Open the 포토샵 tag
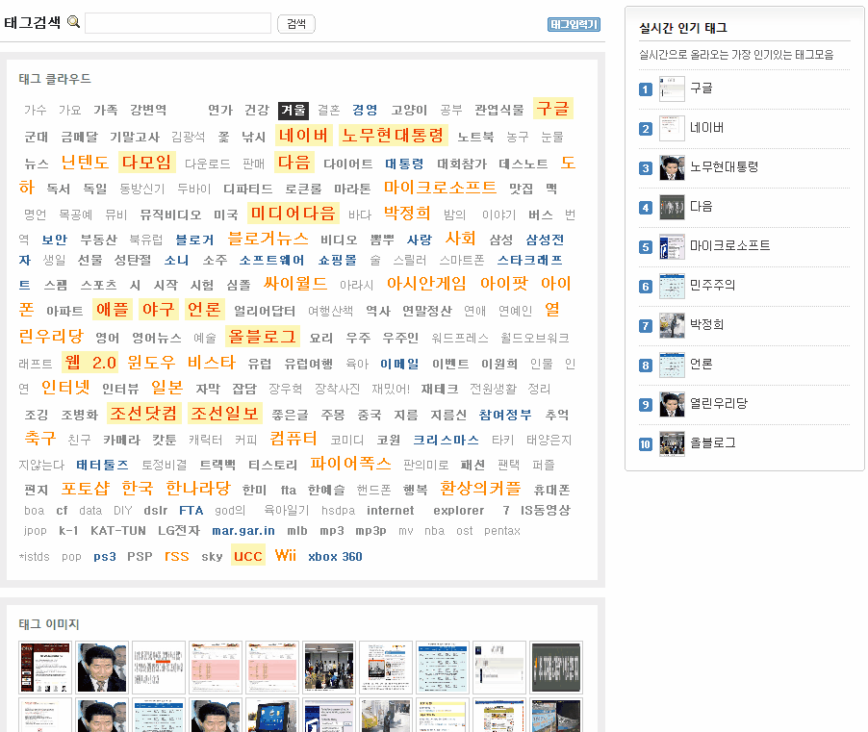The image size is (868, 732). (x=86, y=489)
